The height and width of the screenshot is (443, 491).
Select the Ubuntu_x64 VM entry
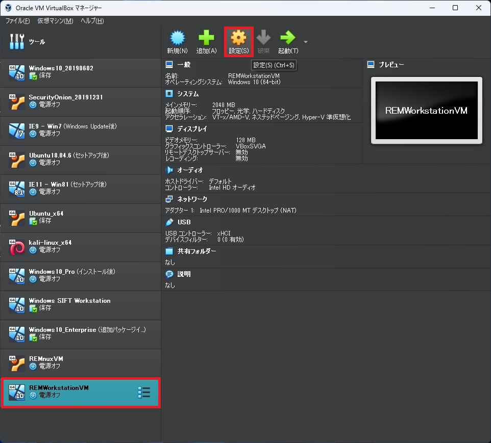pos(81,218)
